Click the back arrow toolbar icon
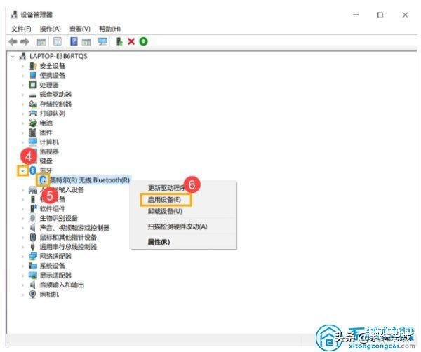421x352 pixels. coord(13,41)
